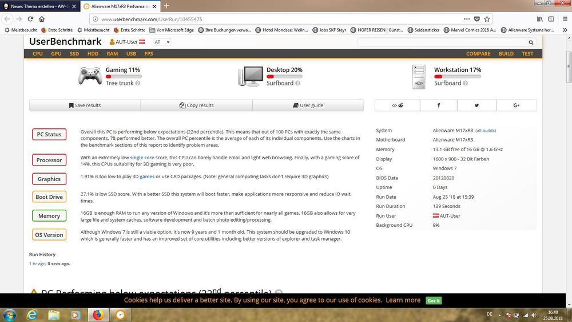Screen dimensions: 572x322
Task: Click the Google+ share icon
Action: [x=516, y=105]
